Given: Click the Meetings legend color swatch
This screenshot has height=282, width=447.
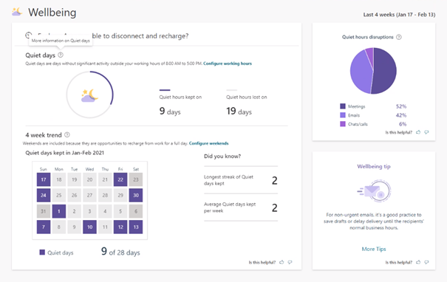Looking at the screenshot, I should coord(343,106).
